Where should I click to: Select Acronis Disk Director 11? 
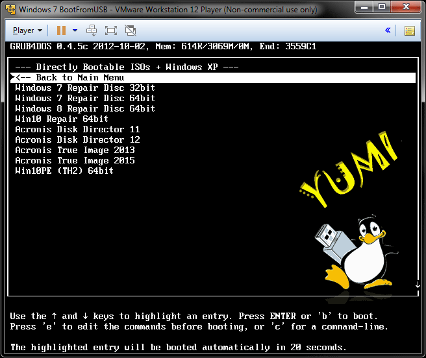[77, 129]
